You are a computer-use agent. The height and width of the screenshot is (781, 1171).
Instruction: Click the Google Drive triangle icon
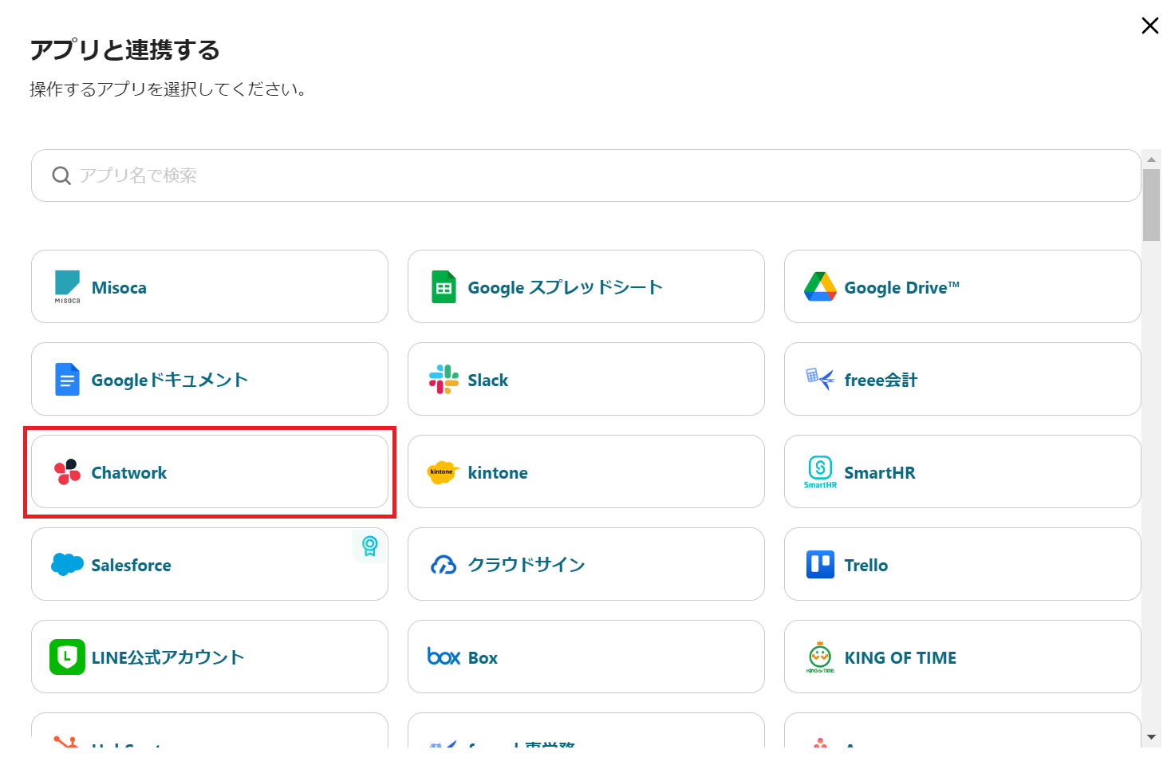(x=820, y=287)
